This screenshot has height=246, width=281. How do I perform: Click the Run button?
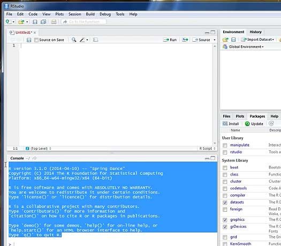coord(170,40)
